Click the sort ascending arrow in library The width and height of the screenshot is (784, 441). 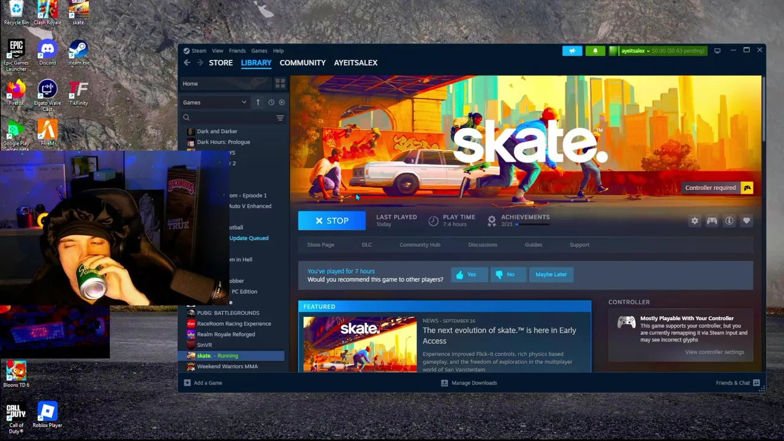click(258, 102)
